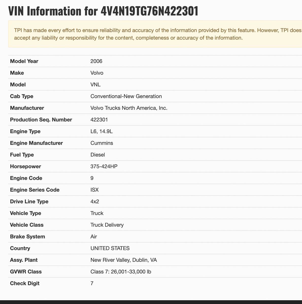Click the Make value Volvo
The image size is (302, 304).
[97, 73]
